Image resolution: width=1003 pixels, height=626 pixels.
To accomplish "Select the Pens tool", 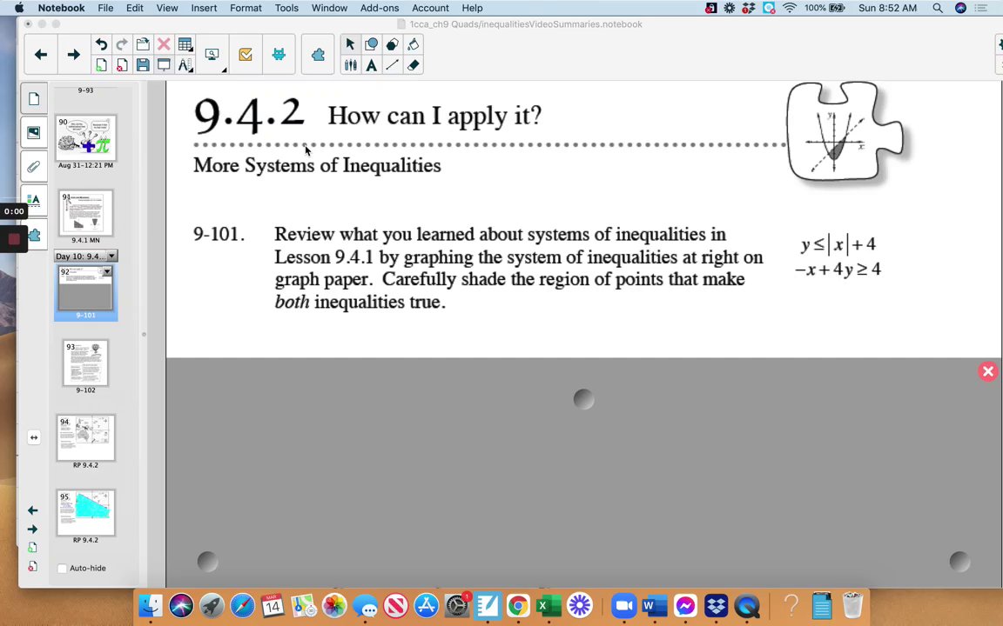I will tap(350, 65).
